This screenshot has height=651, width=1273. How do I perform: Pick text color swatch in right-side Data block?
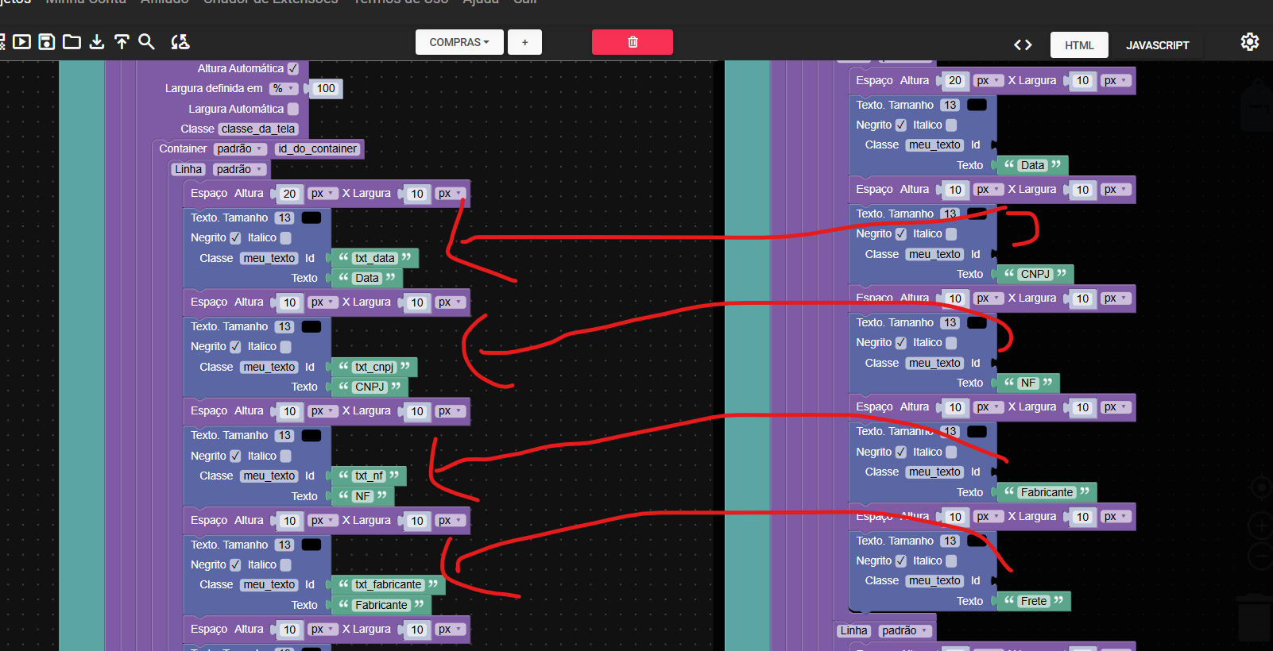[977, 105]
